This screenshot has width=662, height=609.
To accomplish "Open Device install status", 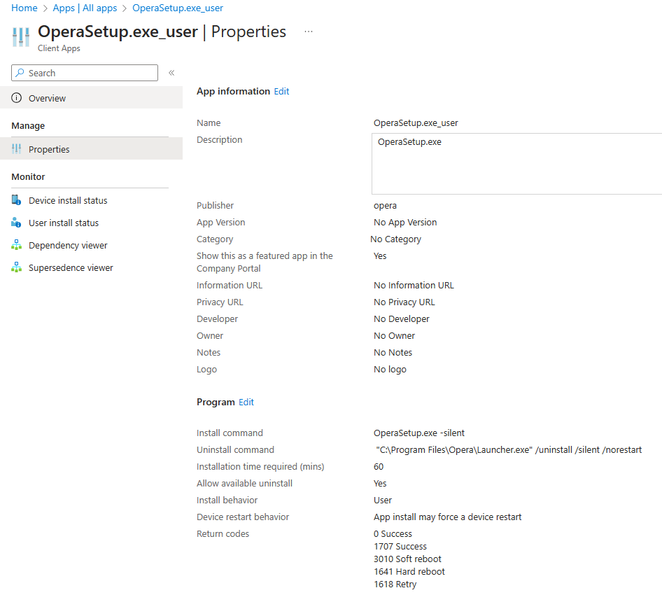I will coord(66,199).
